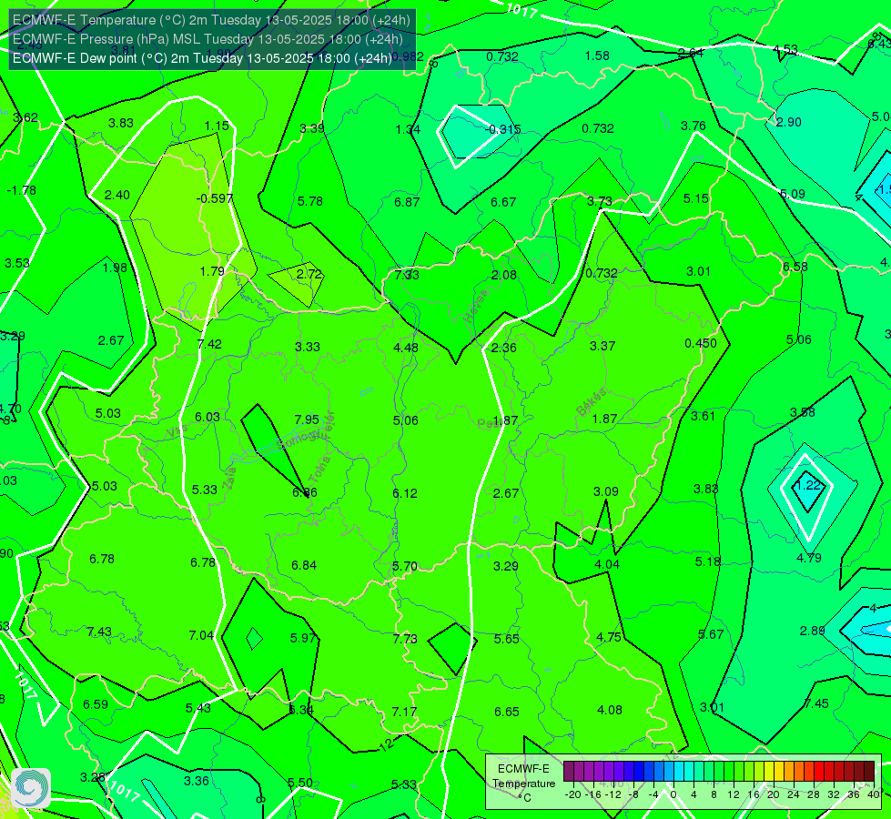This screenshot has height=819, width=891.
Task: Click the map value 3.76
Action: pos(694,126)
